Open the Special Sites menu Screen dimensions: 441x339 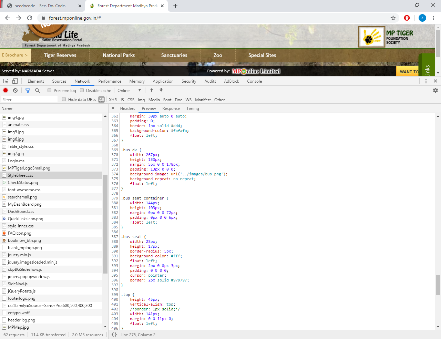[x=262, y=55]
